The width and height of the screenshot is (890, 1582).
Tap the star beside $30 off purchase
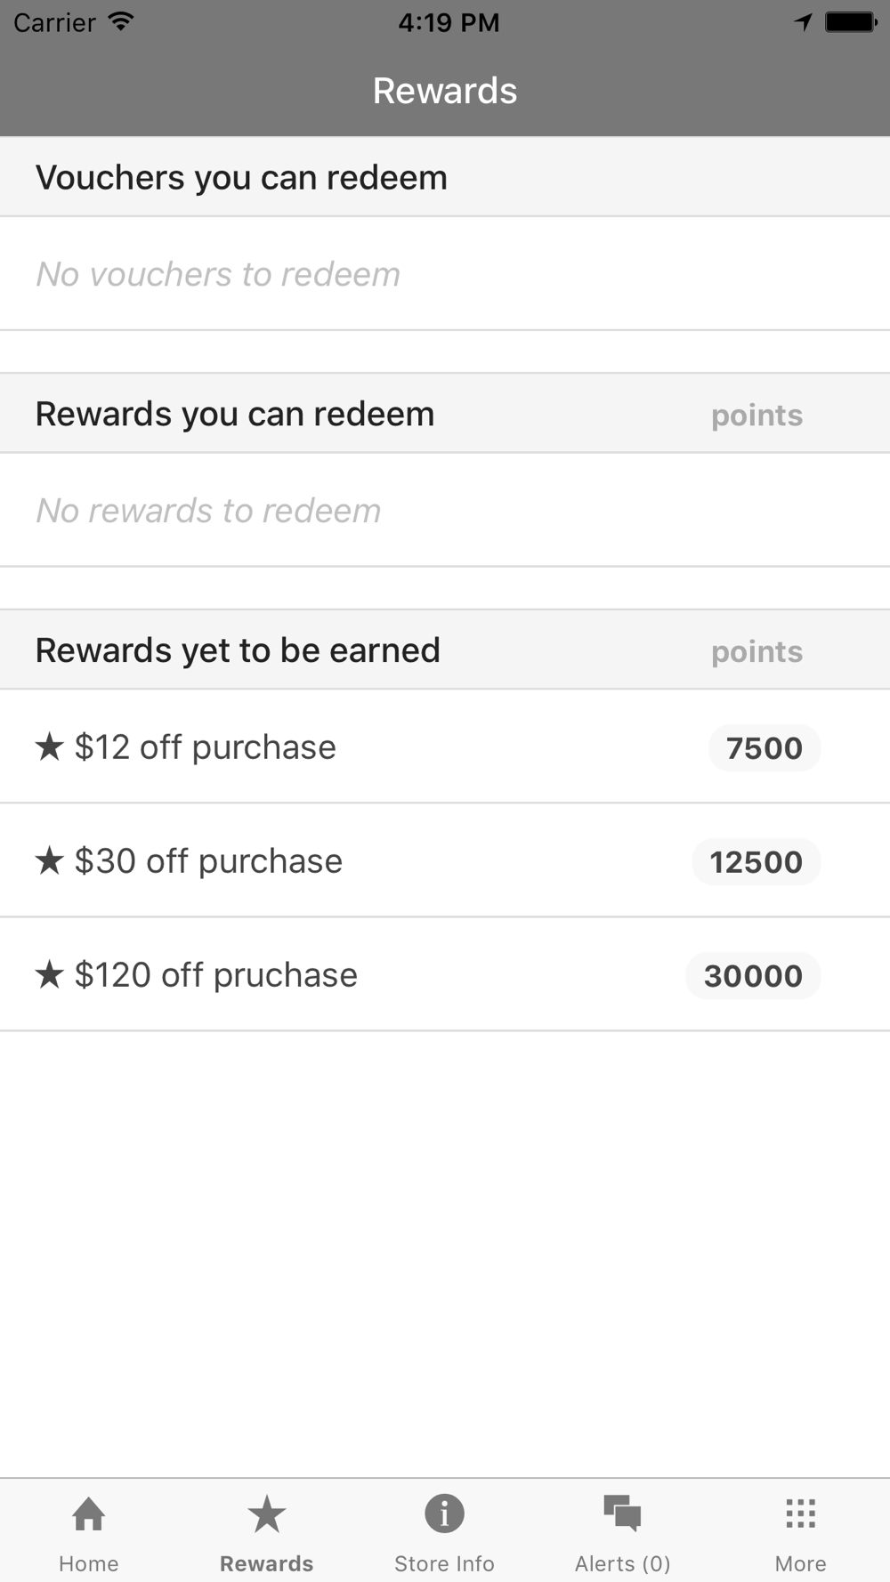click(50, 860)
